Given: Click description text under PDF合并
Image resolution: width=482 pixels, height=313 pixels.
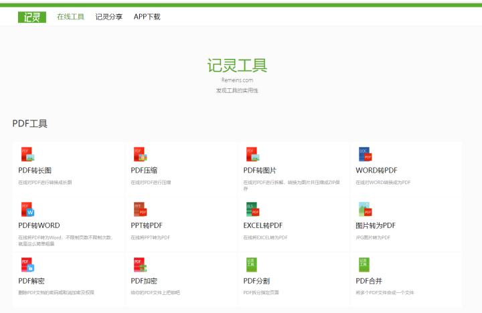Looking at the screenshot, I should [385, 292].
